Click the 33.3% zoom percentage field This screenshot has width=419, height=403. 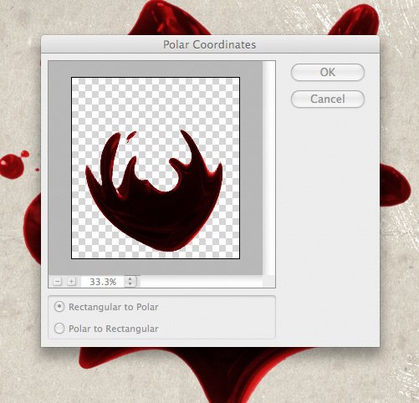[x=103, y=282]
